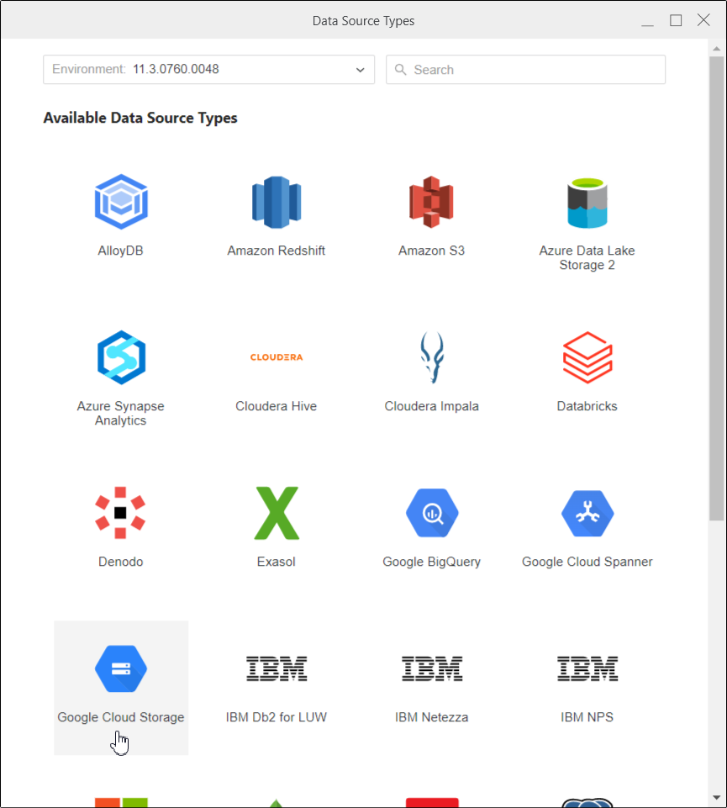Click the Google Cloud Storage tile
Viewport: 727px width, 808px height.
(121, 687)
